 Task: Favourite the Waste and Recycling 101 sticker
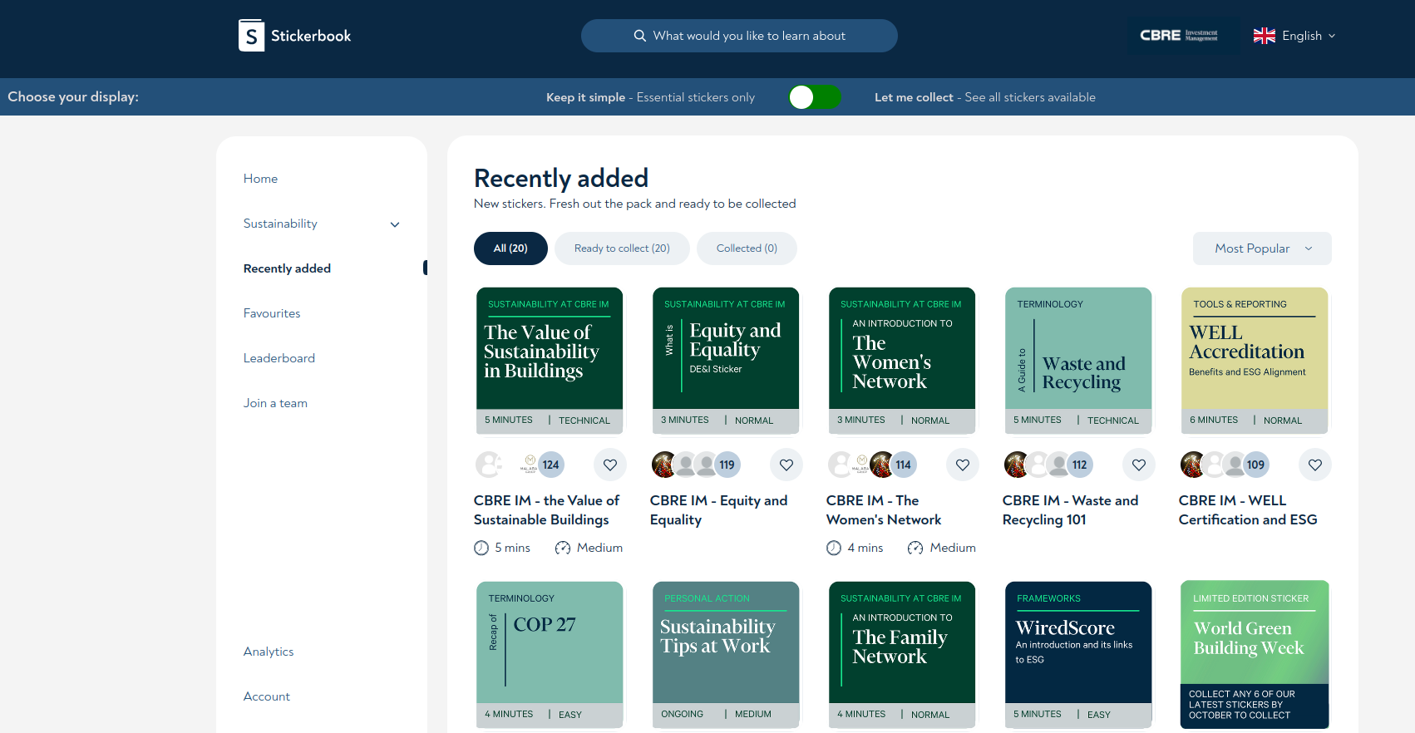[1139, 465]
